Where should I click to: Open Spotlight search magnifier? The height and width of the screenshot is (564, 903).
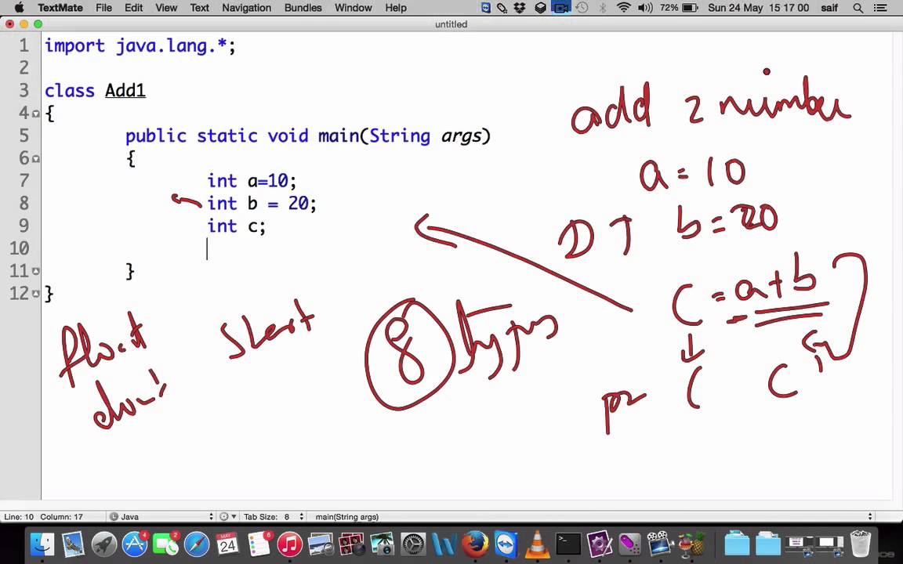[x=858, y=8]
